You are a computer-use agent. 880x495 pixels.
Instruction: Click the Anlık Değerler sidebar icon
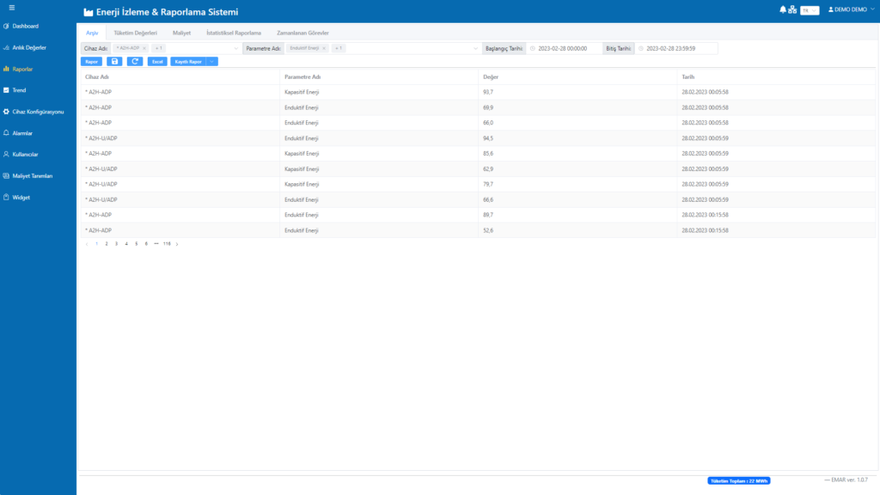coord(6,48)
